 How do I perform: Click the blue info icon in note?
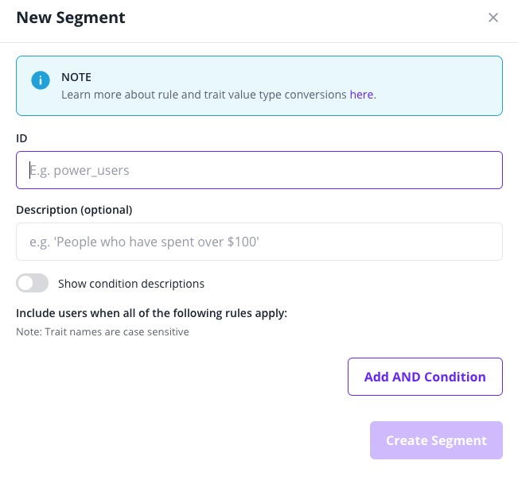40,80
